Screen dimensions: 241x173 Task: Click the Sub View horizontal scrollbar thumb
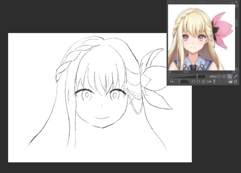[186, 72]
